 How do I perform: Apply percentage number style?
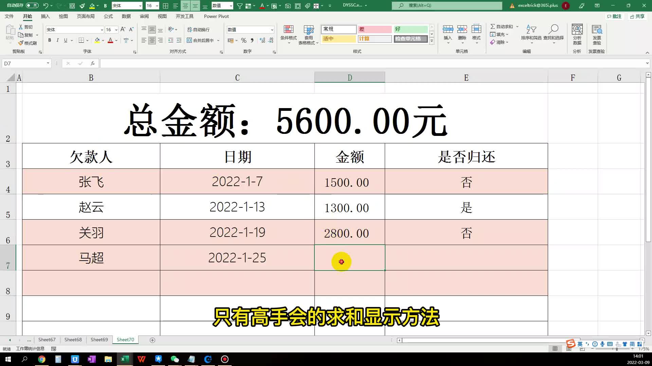[243, 40]
